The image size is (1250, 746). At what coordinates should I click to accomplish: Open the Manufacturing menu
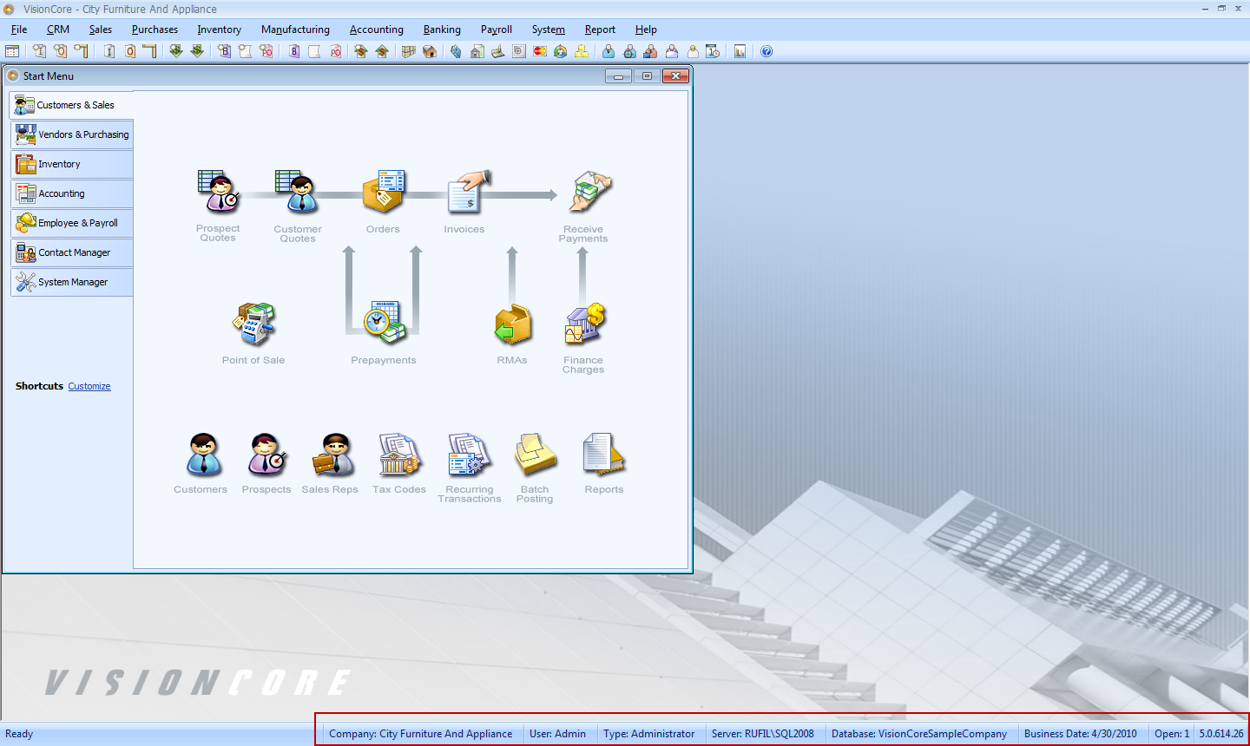(x=295, y=29)
